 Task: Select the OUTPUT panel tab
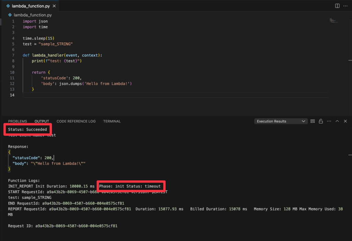pos(42,121)
